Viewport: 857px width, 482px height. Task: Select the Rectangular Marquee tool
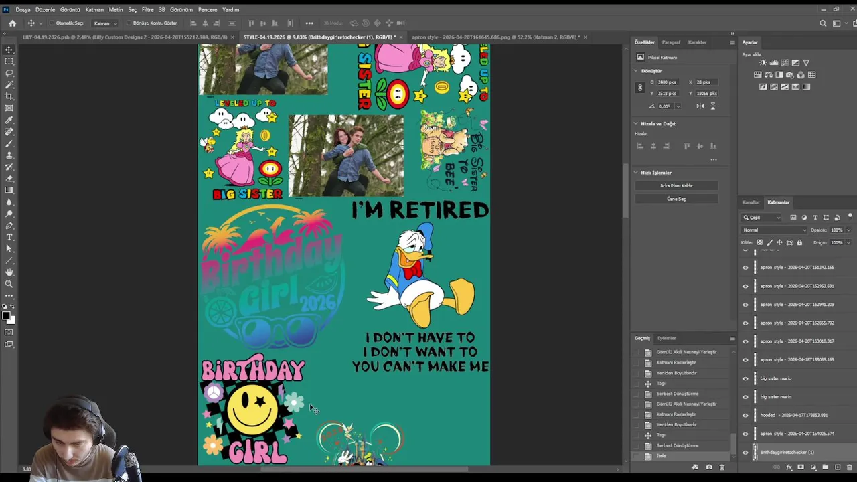9,61
